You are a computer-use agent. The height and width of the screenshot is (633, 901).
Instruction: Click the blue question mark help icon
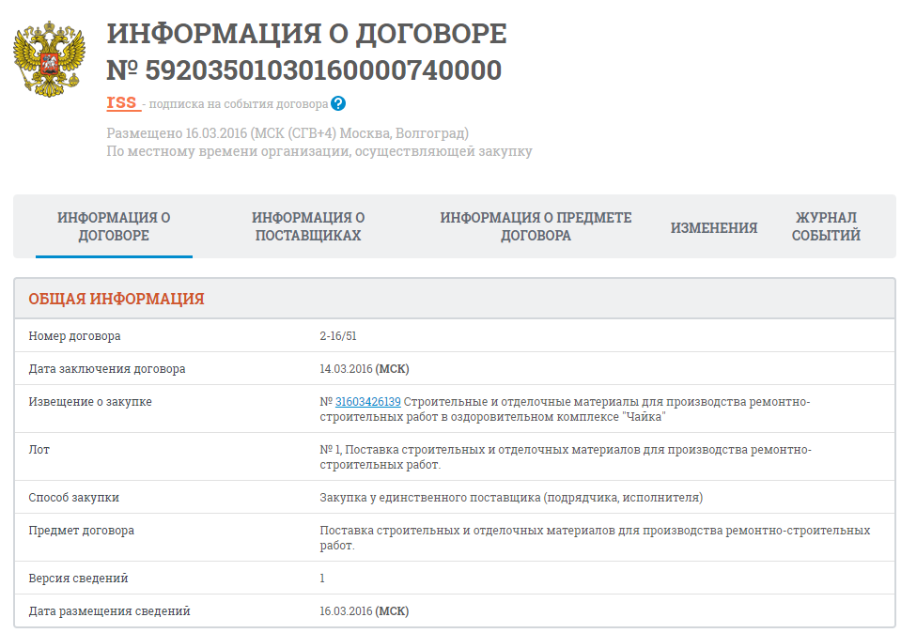[x=338, y=104]
